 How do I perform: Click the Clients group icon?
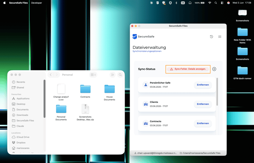pyautogui.click(x=146, y=104)
